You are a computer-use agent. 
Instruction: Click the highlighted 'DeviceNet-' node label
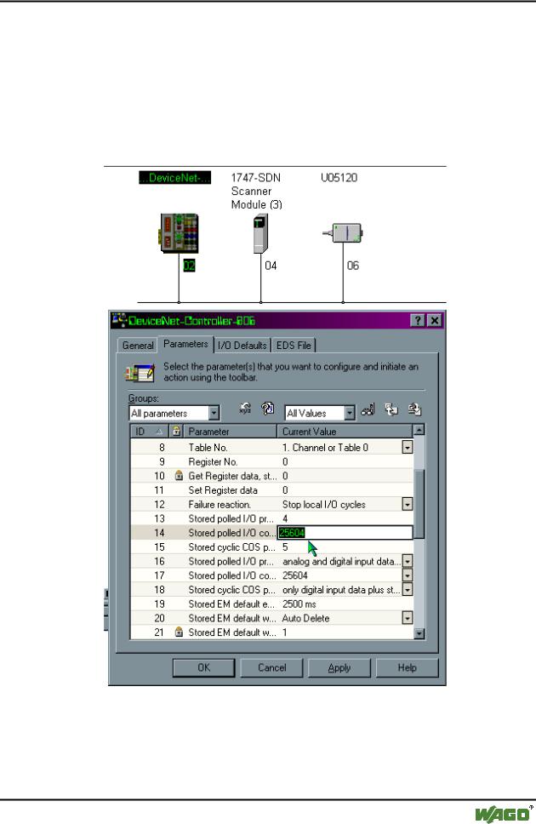coord(175,178)
